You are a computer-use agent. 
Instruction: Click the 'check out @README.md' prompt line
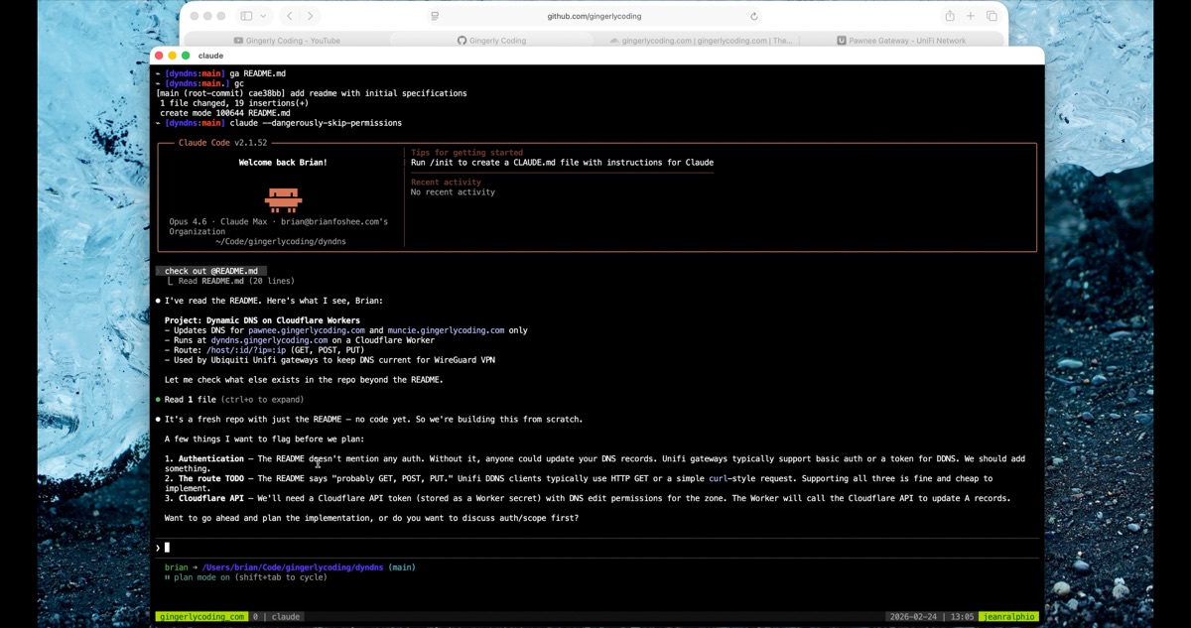pos(210,271)
